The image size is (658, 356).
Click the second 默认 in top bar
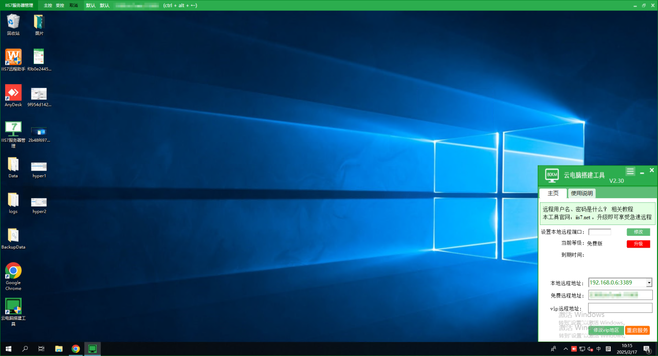(105, 5)
